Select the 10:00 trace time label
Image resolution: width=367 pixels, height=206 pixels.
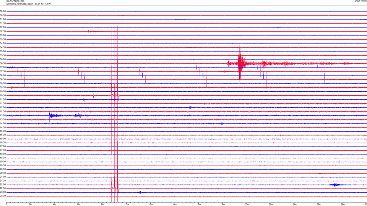(3, 91)
